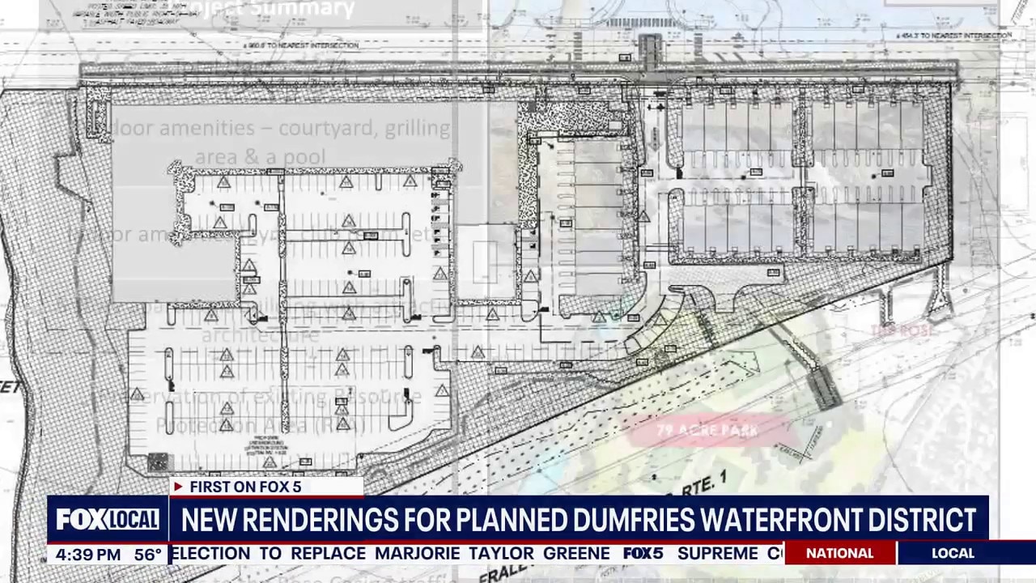The image size is (1036, 583).
Task: Click the top-right TO NEAREST INTERSECTION annotation
Action: point(953,36)
